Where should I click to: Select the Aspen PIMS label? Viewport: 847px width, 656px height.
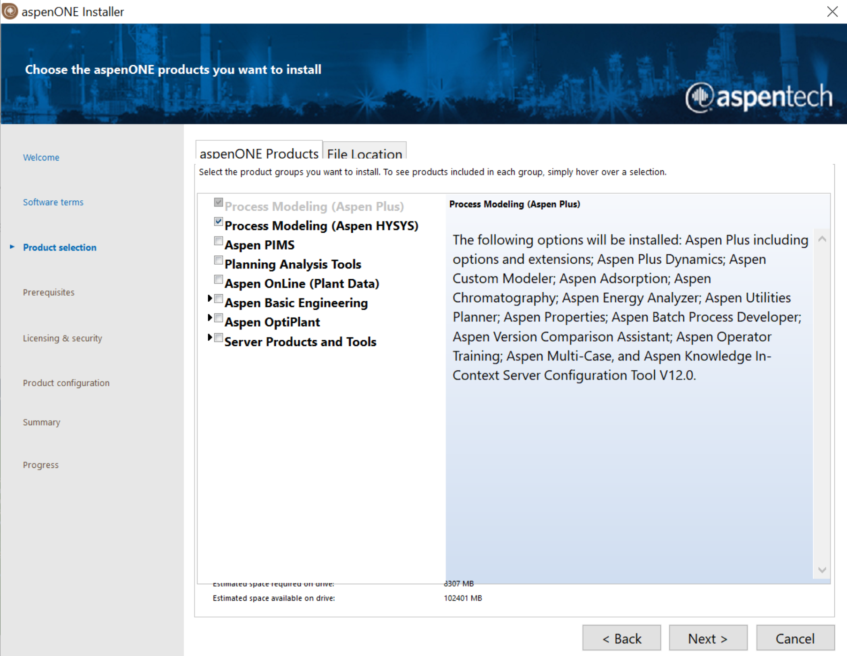click(259, 245)
